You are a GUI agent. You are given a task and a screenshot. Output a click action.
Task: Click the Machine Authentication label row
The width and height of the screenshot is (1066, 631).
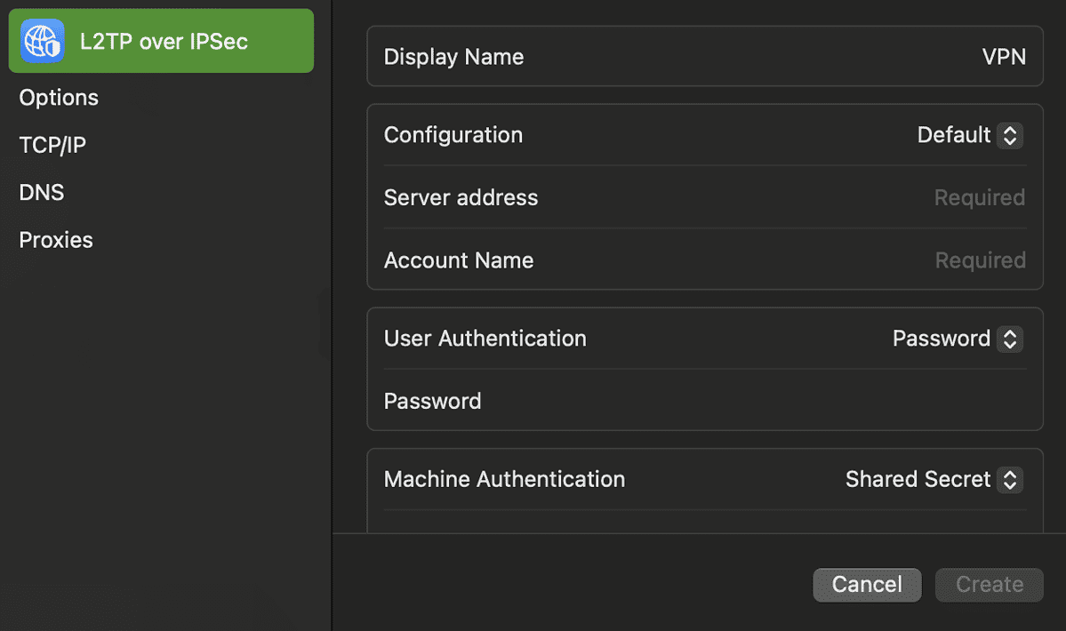point(504,480)
